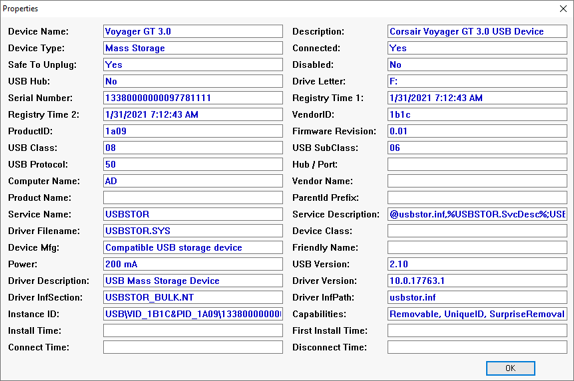Viewport: 574px width, 381px height.
Task: Click the Computer Name field 'AD'
Action: (193, 181)
